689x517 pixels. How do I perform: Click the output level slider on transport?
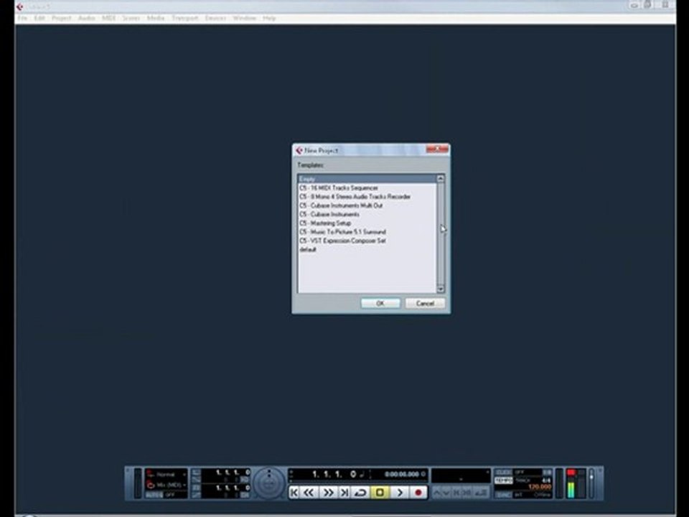(x=591, y=483)
